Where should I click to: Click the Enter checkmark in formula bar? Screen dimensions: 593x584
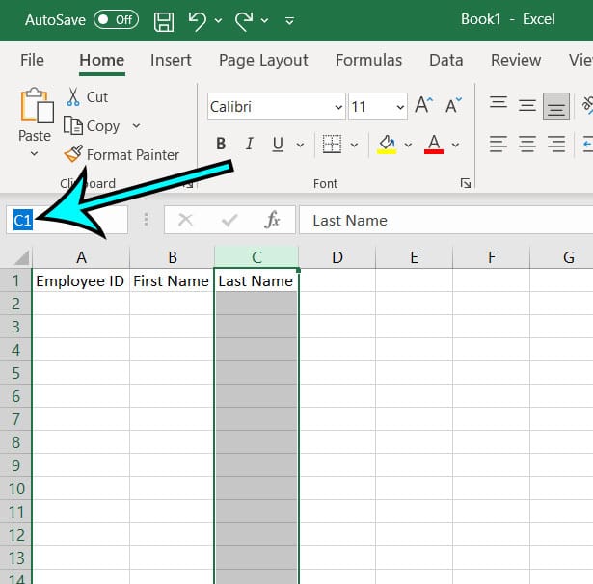coord(229,220)
